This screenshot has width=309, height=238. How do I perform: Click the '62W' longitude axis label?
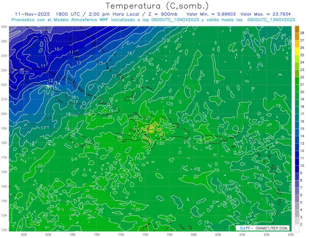(x=267, y=234)
